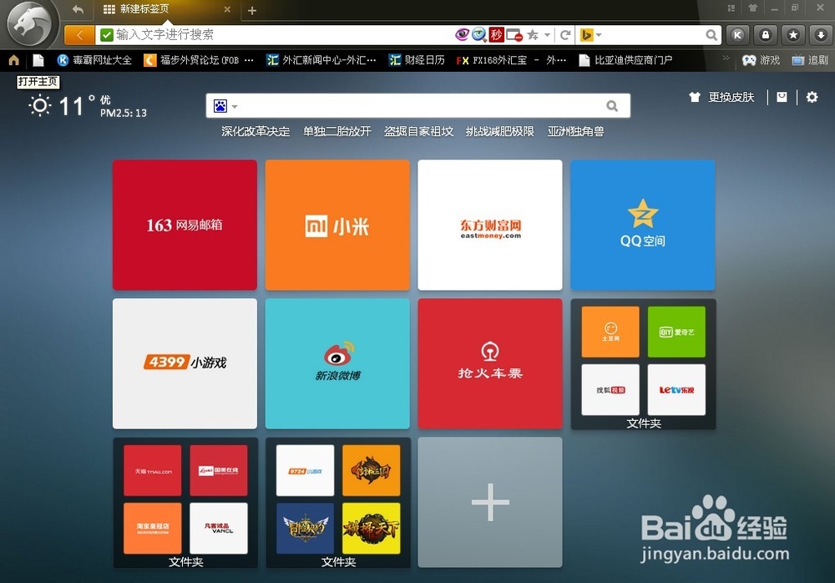Open the 东方财富网 tile
Image resolution: width=835 pixels, height=583 pixels.
pyautogui.click(x=490, y=225)
